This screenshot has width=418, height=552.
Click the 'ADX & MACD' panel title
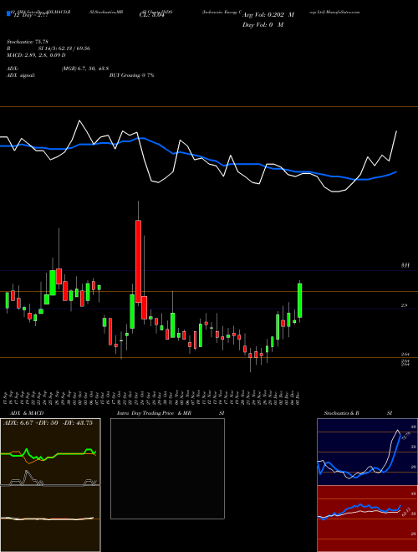[x=27, y=413]
